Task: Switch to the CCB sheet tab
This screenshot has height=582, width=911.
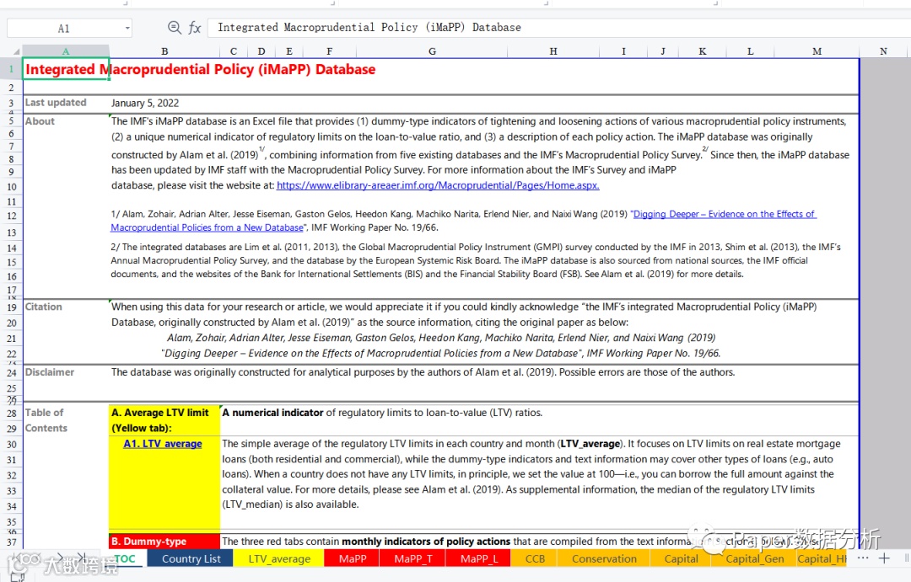Action: pyautogui.click(x=535, y=558)
